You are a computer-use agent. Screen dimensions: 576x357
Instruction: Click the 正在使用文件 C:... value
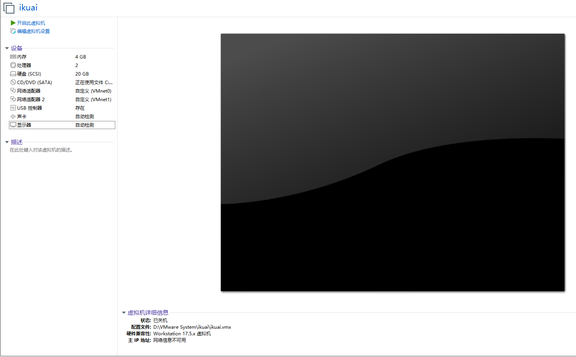click(94, 82)
